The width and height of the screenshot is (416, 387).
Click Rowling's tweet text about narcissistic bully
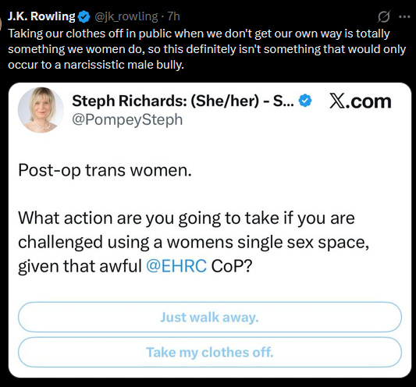click(207, 49)
